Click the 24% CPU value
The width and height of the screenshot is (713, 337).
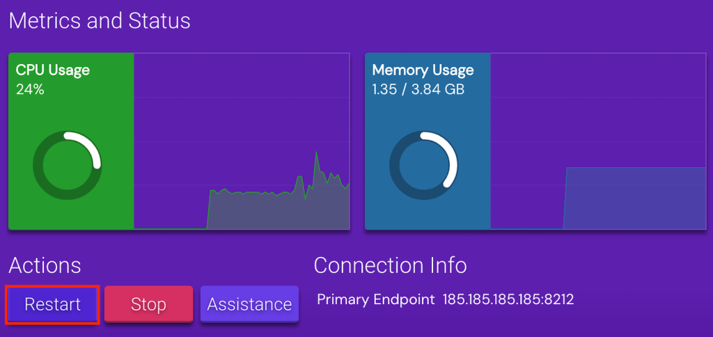pyautogui.click(x=30, y=89)
